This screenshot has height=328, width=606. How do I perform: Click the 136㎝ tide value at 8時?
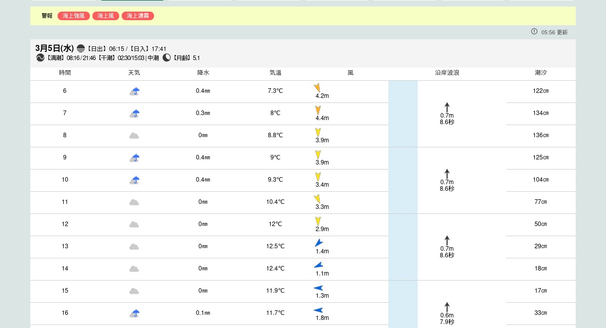[x=540, y=135]
